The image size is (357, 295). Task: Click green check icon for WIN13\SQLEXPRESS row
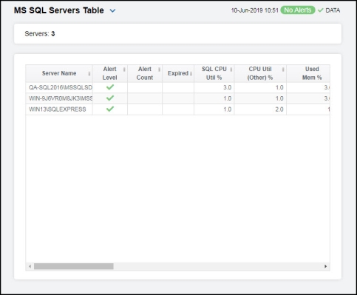[110, 109]
